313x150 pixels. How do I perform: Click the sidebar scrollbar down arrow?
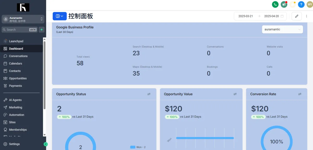(x=44, y=135)
